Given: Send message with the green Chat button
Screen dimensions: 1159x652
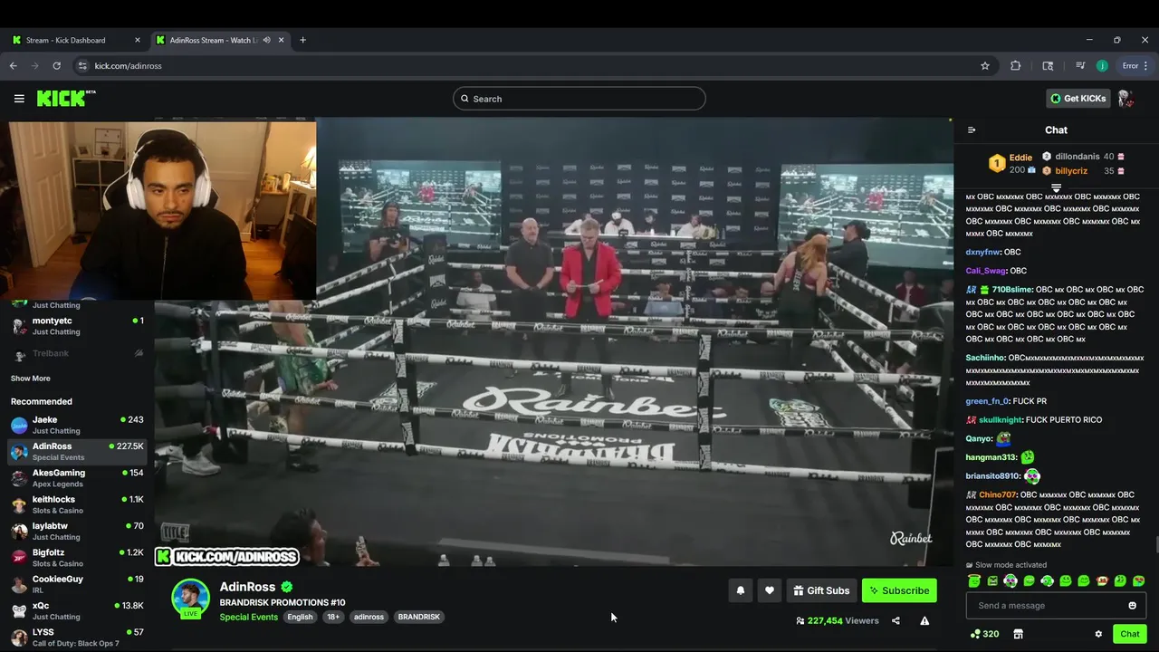Looking at the screenshot, I should point(1129,634).
